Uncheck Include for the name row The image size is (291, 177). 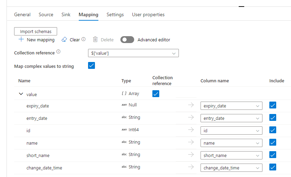point(273,143)
